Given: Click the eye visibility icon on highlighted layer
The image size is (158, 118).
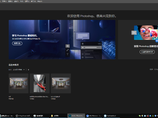Looking at the screenshot, I should coord(83,47).
